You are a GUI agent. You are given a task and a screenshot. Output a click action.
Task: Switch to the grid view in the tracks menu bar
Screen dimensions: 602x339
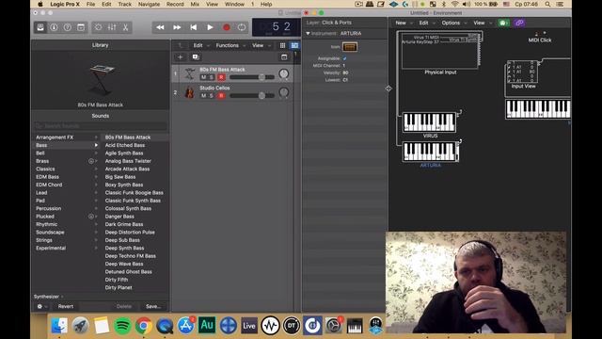click(x=282, y=45)
